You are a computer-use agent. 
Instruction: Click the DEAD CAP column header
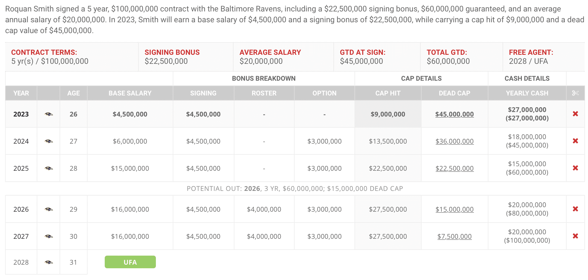point(454,93)
